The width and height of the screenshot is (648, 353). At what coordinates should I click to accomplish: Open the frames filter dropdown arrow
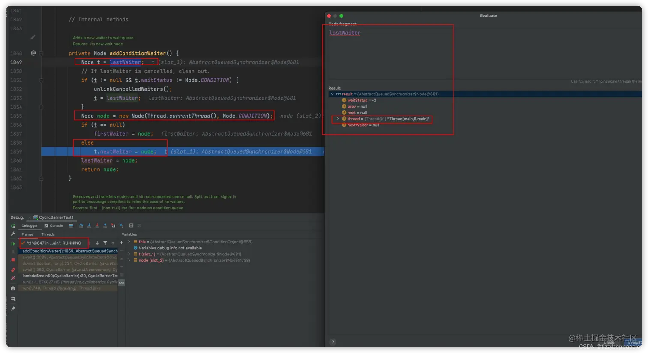coord(113,243)
